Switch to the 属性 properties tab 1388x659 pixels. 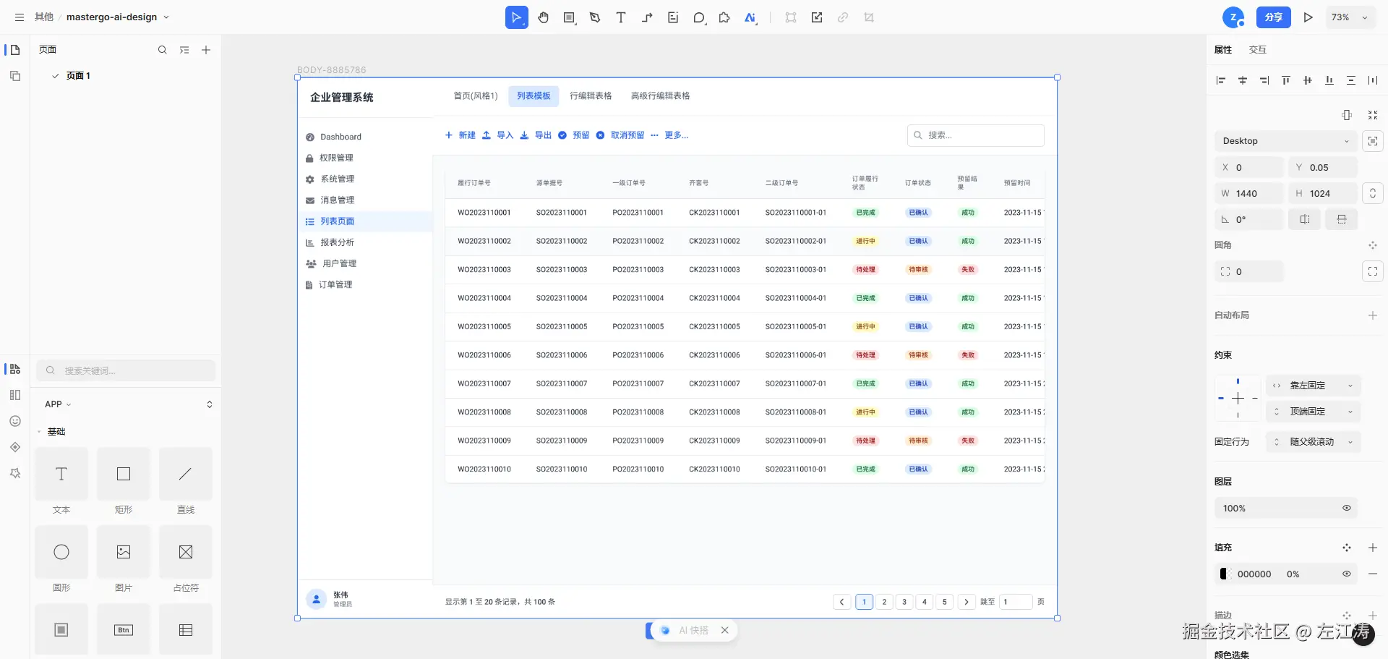(1223, 50)
